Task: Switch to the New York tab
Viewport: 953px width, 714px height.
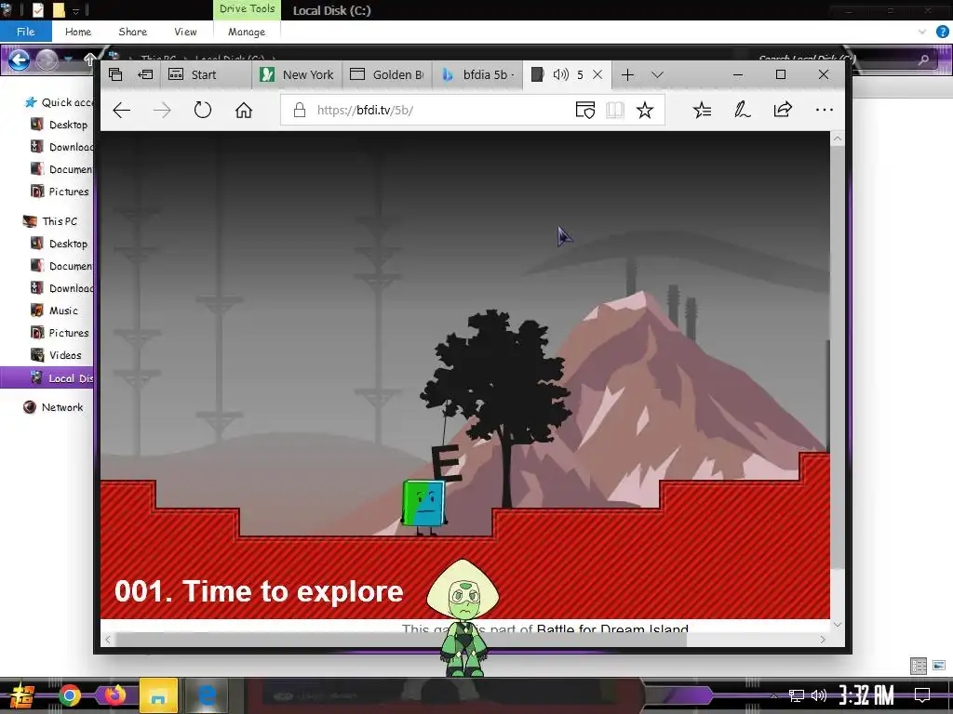Action: point(297,74)
